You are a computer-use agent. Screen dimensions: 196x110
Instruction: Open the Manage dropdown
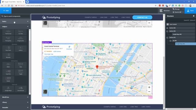[x=178, y=9]
